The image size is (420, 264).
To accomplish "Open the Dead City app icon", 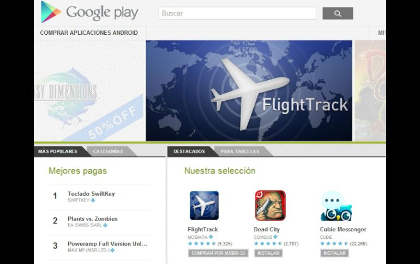I will pos(270,205).
